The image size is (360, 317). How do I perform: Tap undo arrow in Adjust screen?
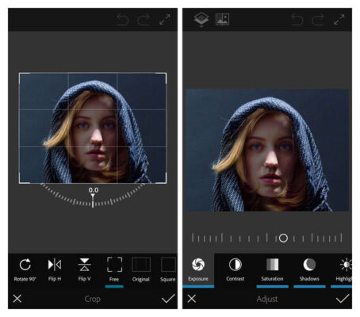click(297, 20)
